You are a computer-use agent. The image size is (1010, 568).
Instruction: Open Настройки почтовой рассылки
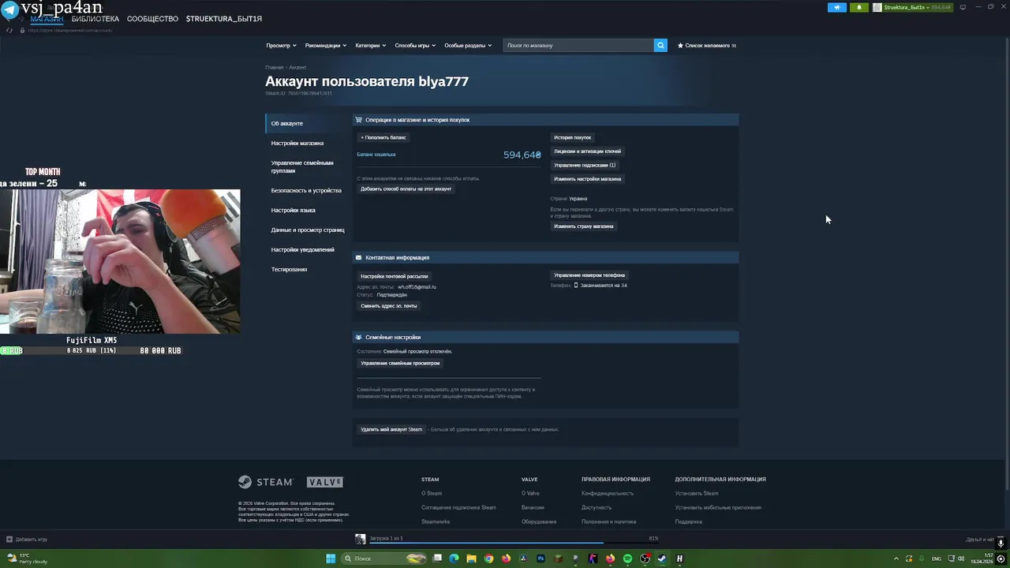[x=394, y=277]
